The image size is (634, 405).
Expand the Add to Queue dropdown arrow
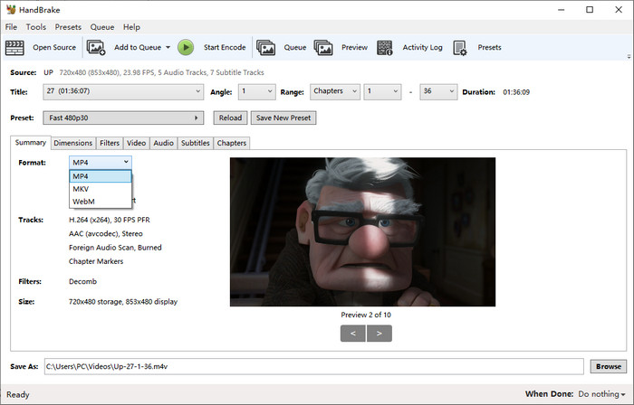coord(168,47)
